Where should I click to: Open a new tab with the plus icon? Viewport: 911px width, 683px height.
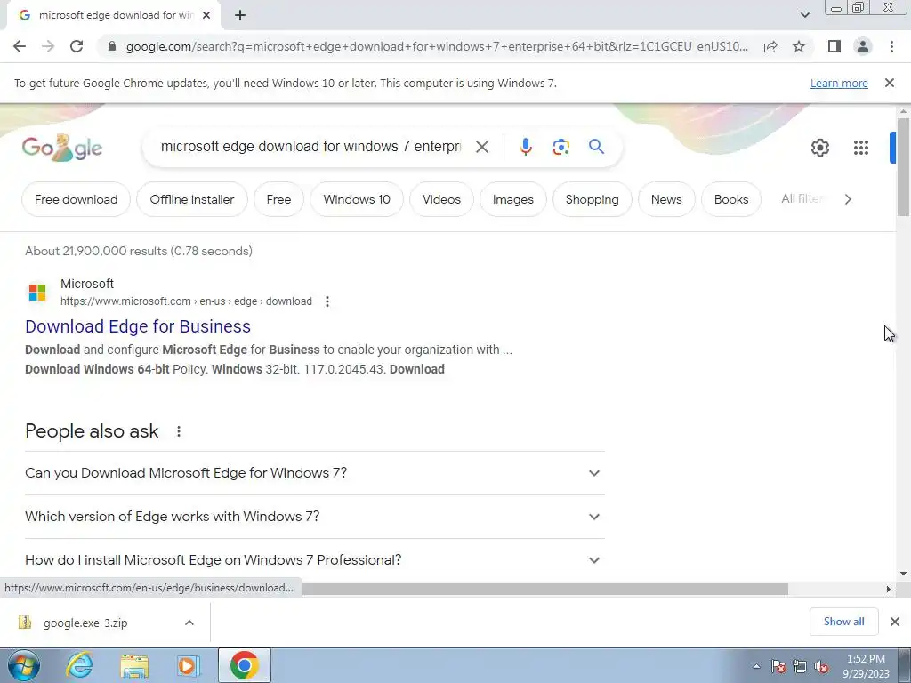(240, 16)
